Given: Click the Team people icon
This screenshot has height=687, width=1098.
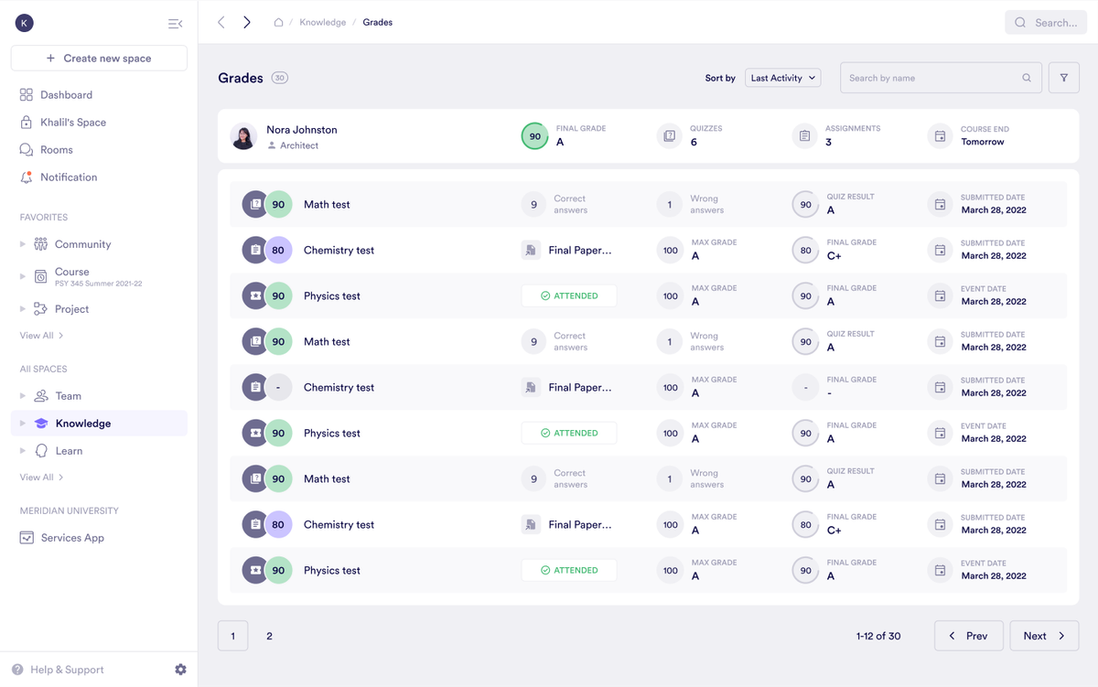Looking at the screenshot, I should [x=41, y=396].
